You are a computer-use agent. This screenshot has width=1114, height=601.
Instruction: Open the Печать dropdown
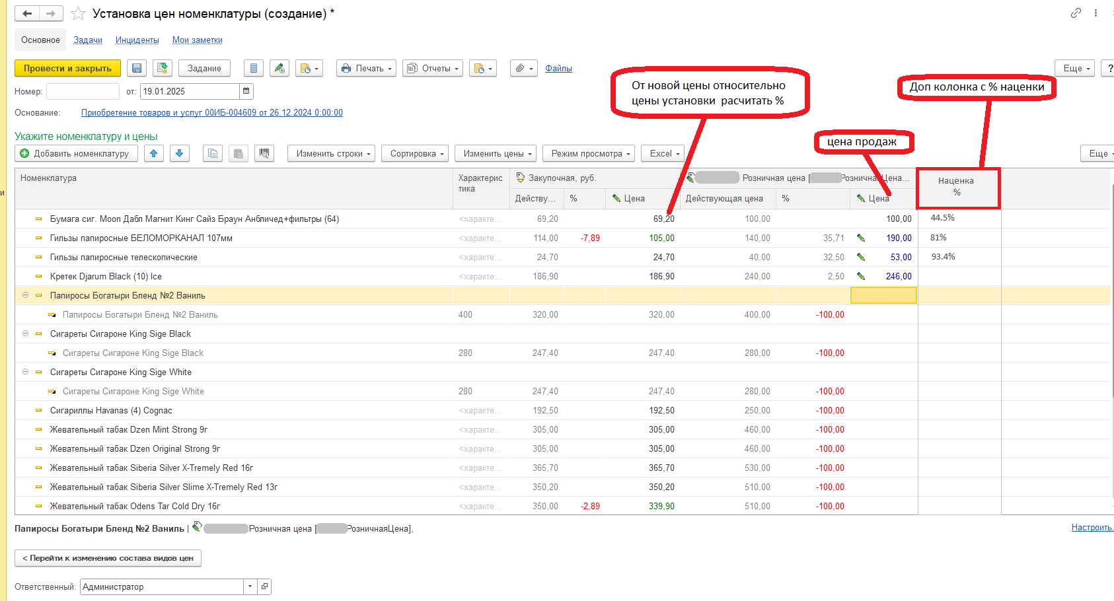366,68
